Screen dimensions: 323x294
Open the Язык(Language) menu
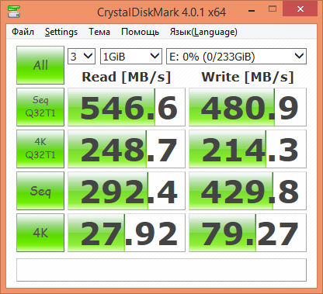(x=203, y=32)
